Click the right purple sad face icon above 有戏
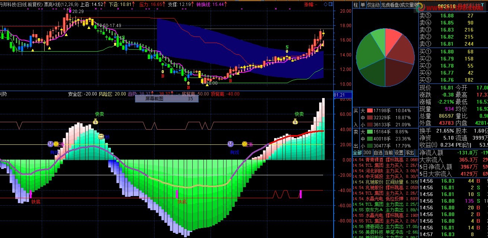 [x=231, y=144]
